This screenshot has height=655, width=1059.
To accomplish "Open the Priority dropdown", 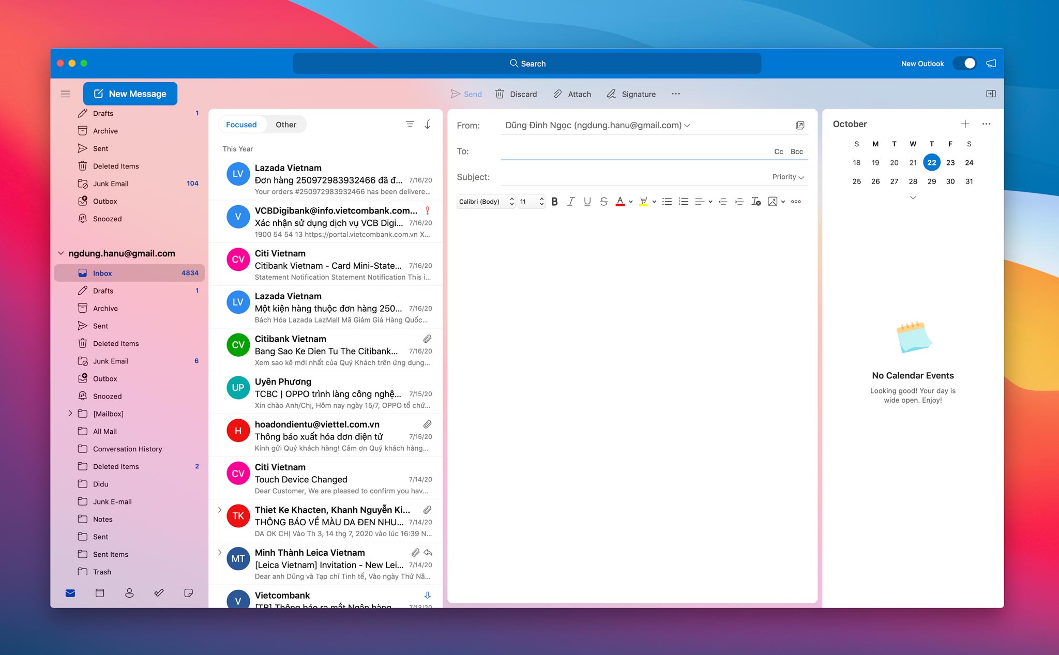I will (788, 177).
